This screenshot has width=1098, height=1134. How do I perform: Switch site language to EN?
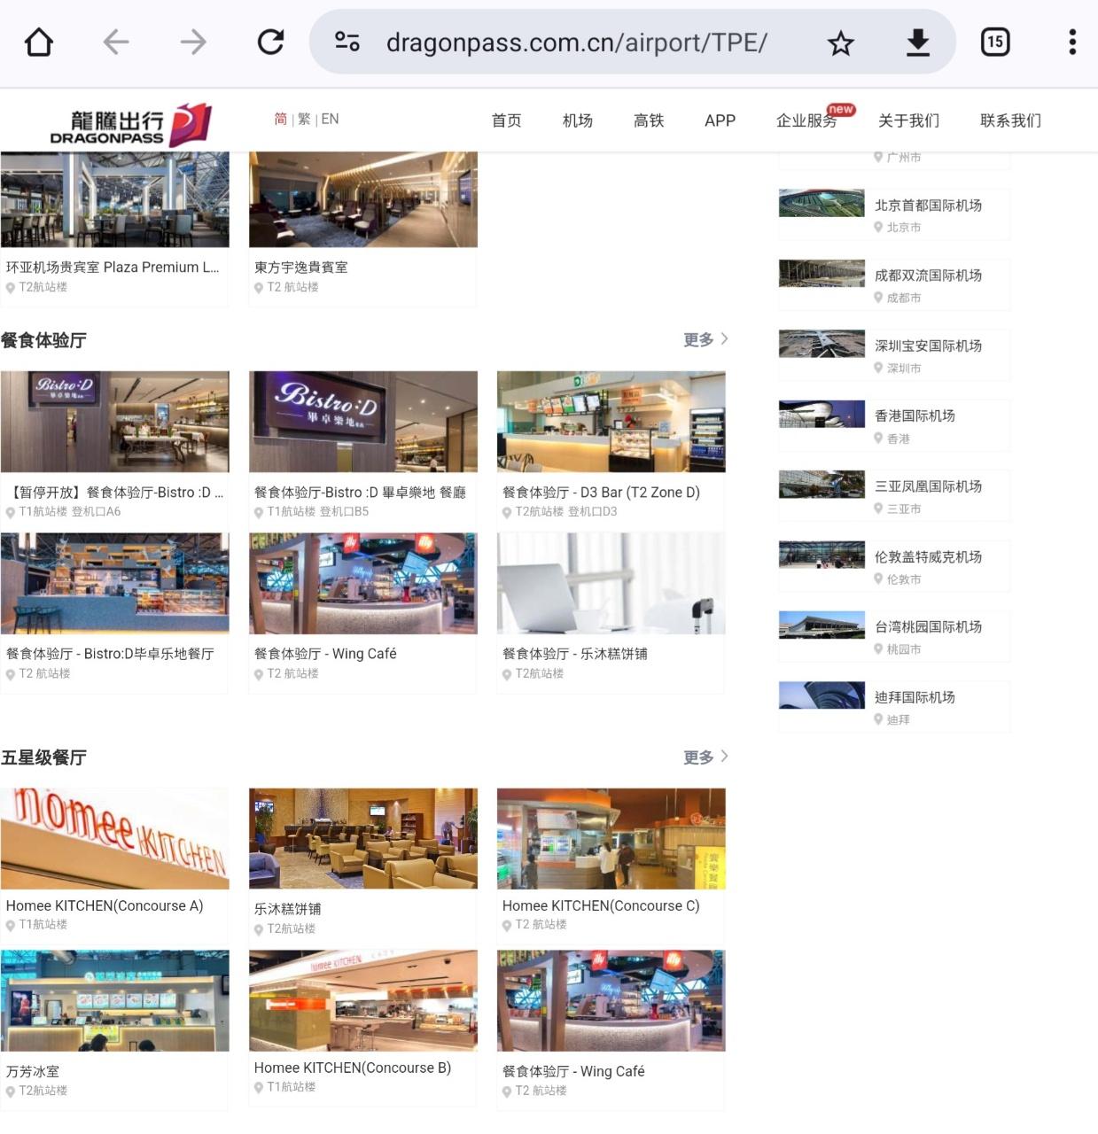pos(330,120)
